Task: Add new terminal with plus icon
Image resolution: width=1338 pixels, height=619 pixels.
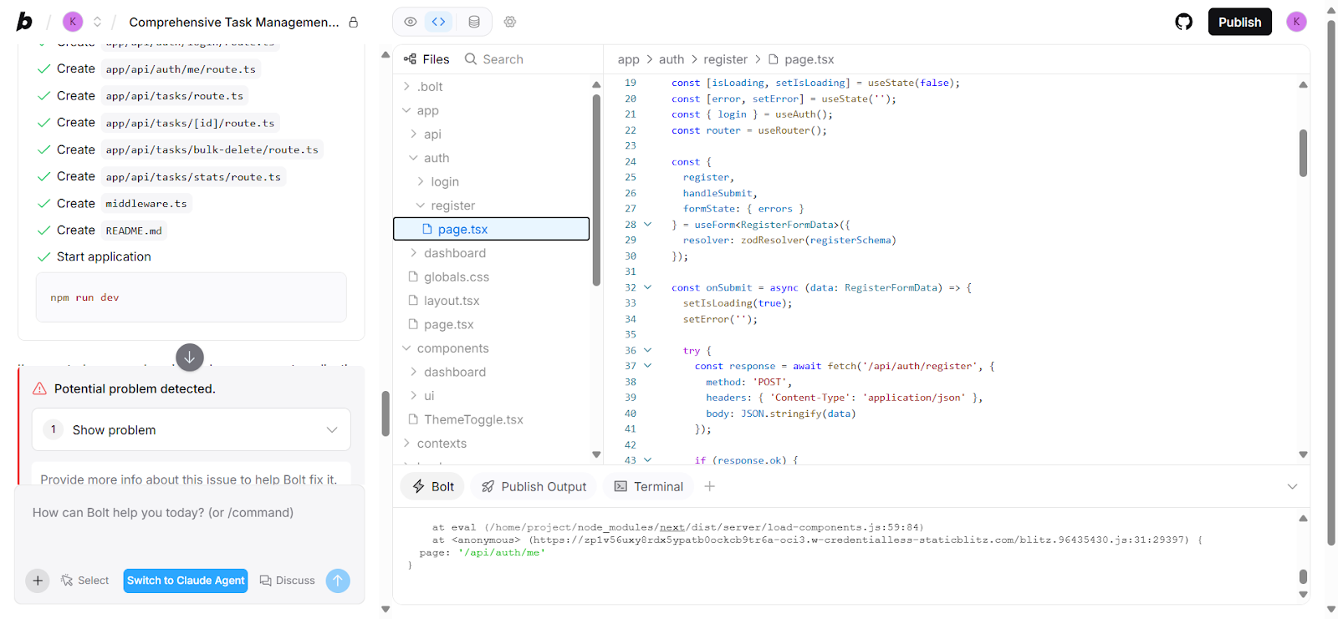Action: tap(710, 486)
